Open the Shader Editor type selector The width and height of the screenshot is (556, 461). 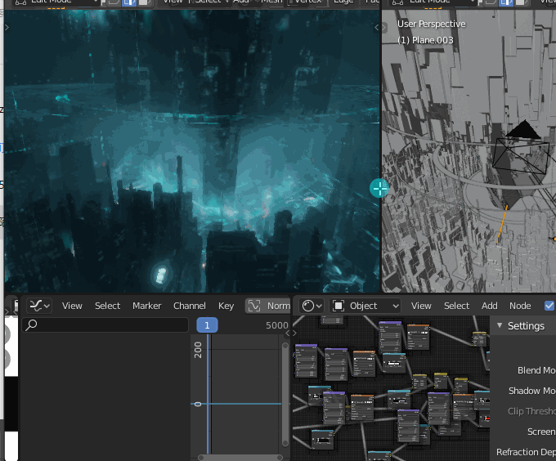coord(312,306)
